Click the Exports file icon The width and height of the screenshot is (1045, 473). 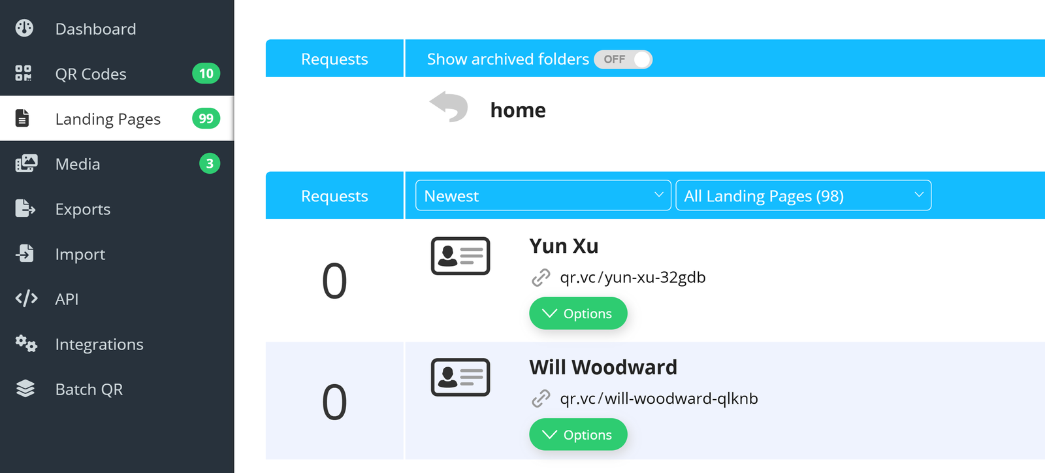coord(25,208)
